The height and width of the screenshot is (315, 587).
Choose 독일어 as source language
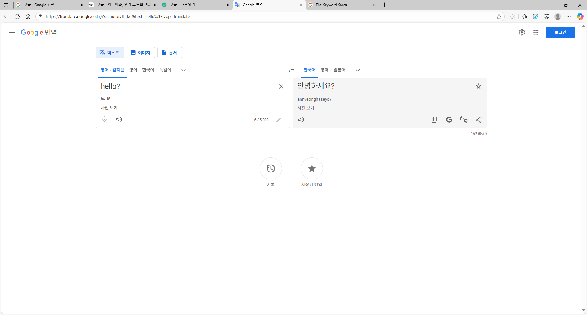click(x=165, y=70)
